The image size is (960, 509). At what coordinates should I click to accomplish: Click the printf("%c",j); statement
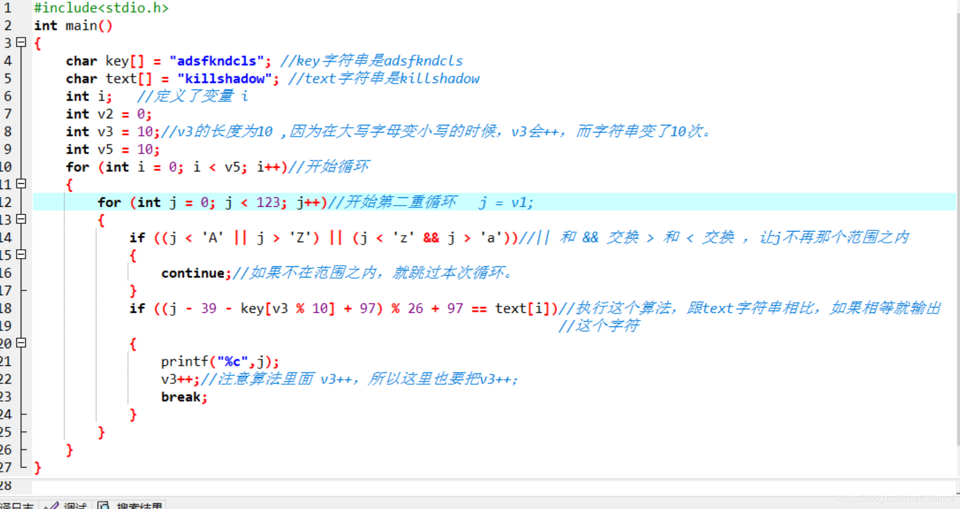(x=220, y=362)
